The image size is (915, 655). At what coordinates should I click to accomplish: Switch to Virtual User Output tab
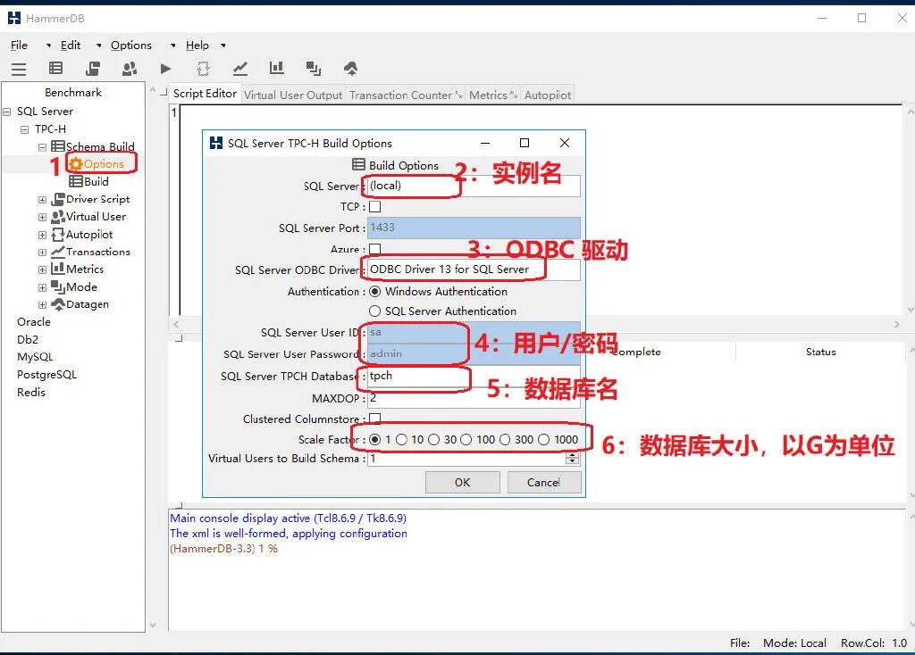pyautogui.click(x=293, y=95)
